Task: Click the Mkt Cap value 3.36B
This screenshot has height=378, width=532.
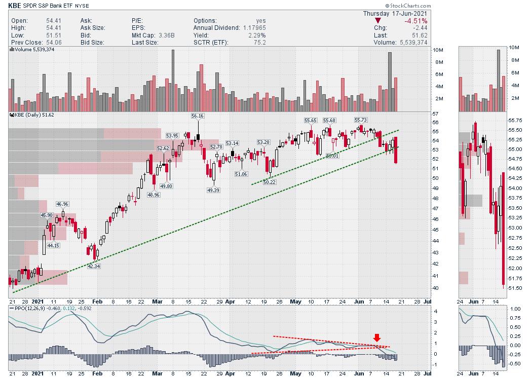Action: click(166, 35)
